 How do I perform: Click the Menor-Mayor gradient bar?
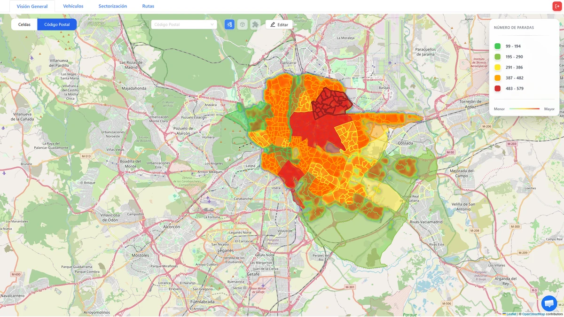525,109
